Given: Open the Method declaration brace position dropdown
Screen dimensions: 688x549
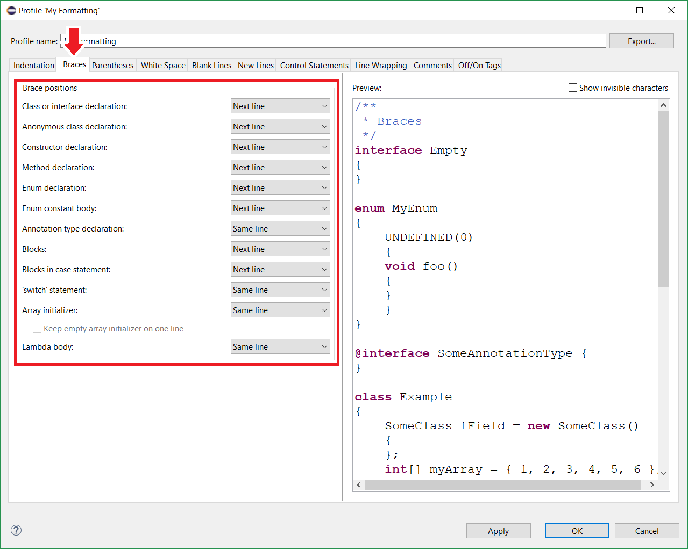Looking at the screenshot, I should [x=280, y=167].
